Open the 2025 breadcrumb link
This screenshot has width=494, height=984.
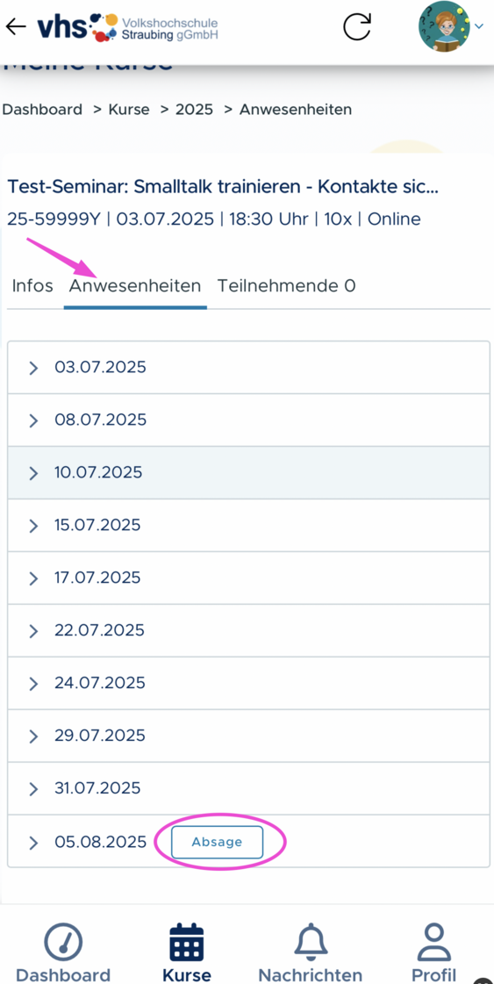pyautogui.click(x=194, y=110)
